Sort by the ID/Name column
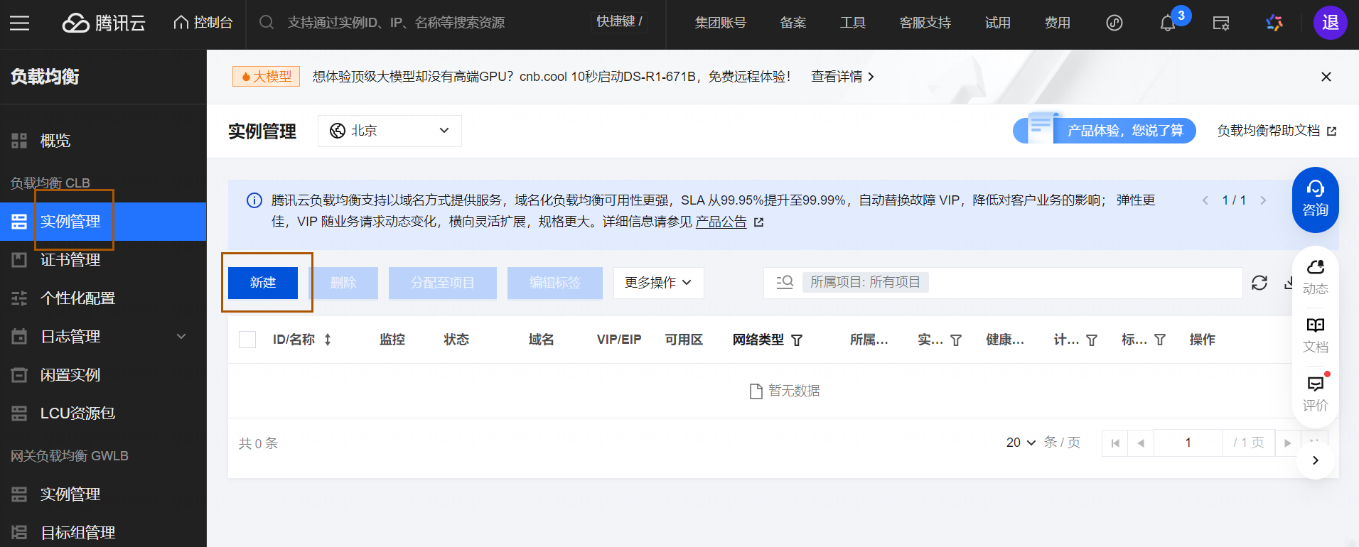Image resolution: width=1359 pixels, height=547 pixels. 328,340
